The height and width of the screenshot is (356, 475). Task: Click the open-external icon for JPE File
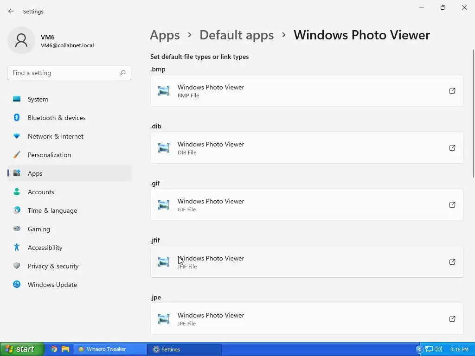[x=452, y=319]
